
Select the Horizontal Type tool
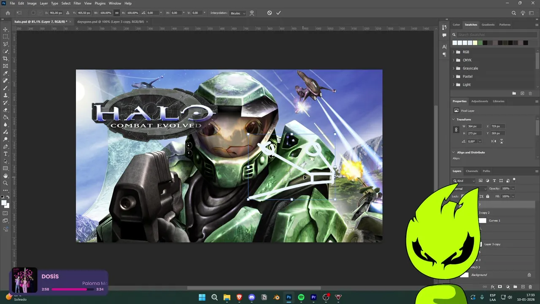pyautogui.click(x=5, y=154)
